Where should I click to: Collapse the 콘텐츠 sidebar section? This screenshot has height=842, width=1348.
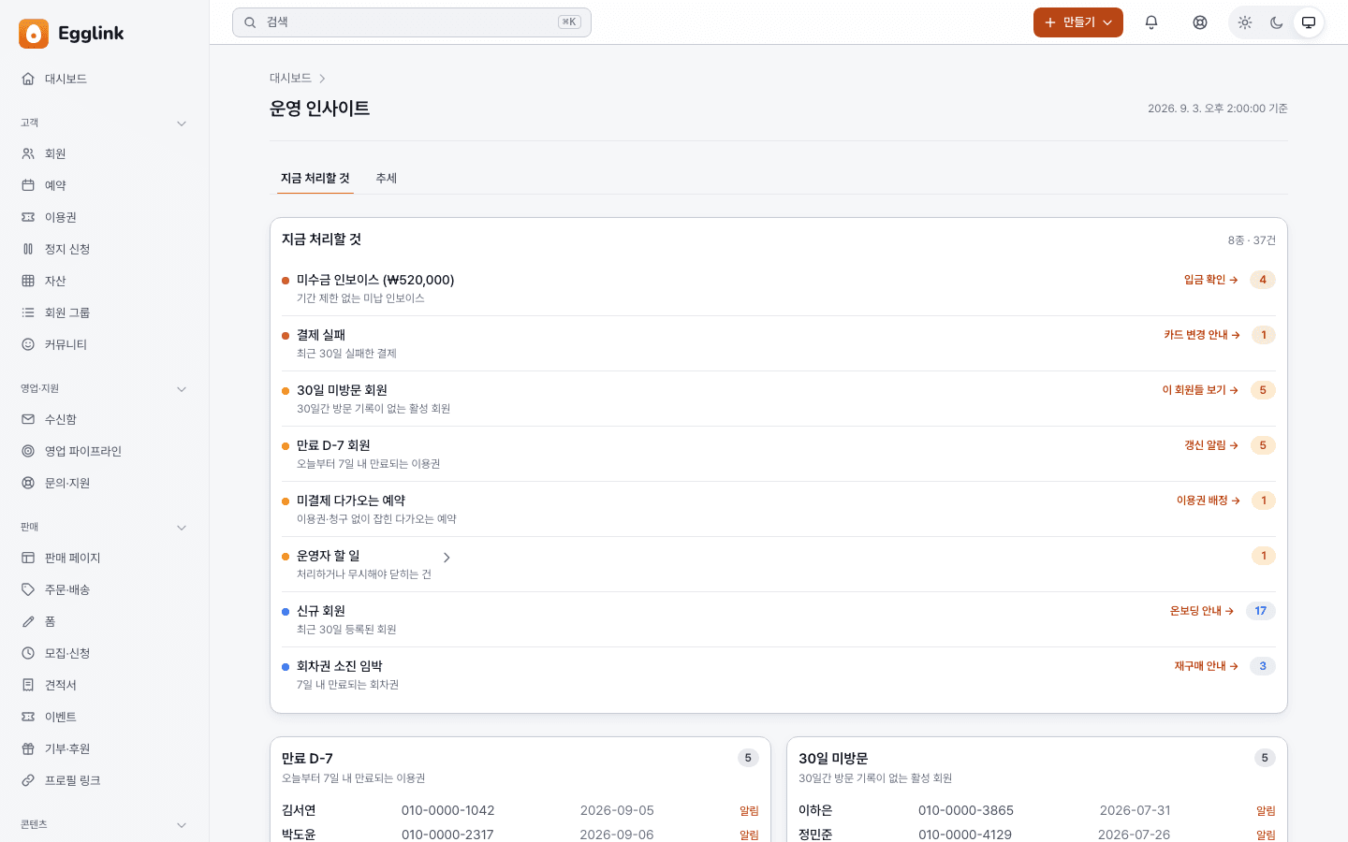tap(182, 825)
